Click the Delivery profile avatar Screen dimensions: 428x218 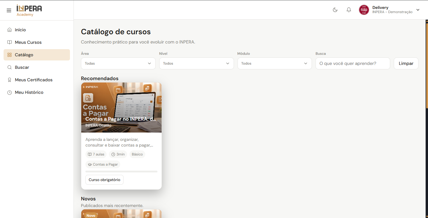click(364, 10)
